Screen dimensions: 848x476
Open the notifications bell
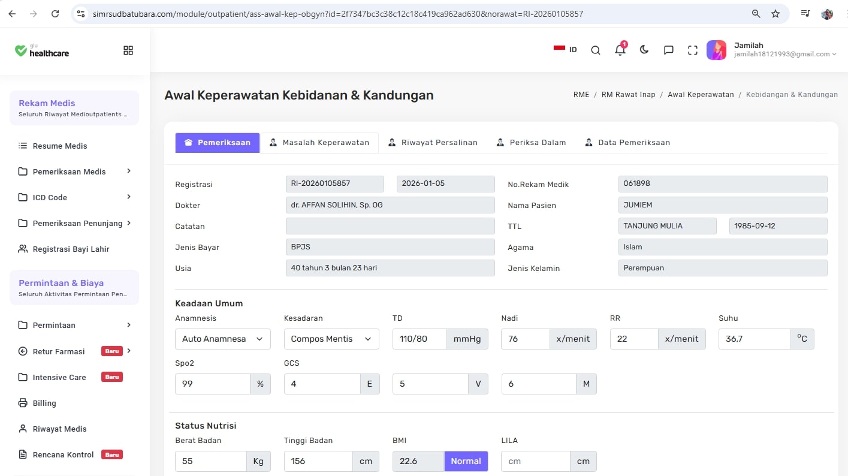coord(620,50)
